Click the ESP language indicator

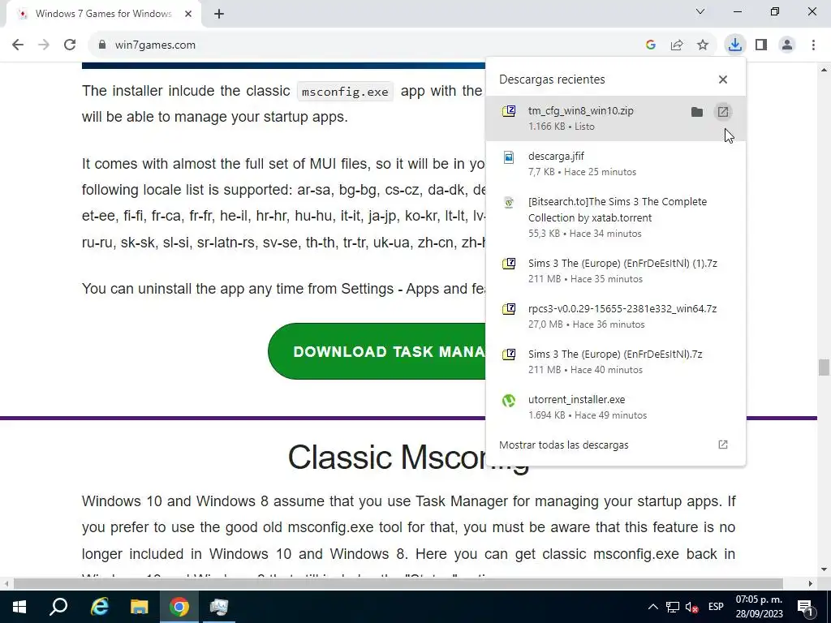[716, 607]
